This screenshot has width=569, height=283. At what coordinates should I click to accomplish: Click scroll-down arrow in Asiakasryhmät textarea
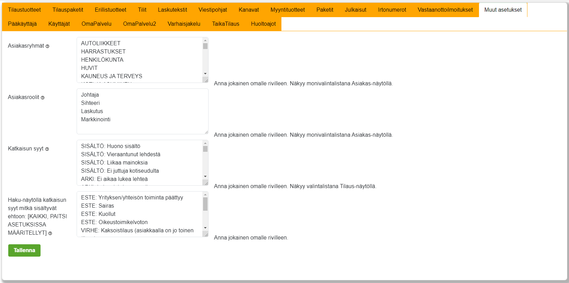(x=205, y=74)
